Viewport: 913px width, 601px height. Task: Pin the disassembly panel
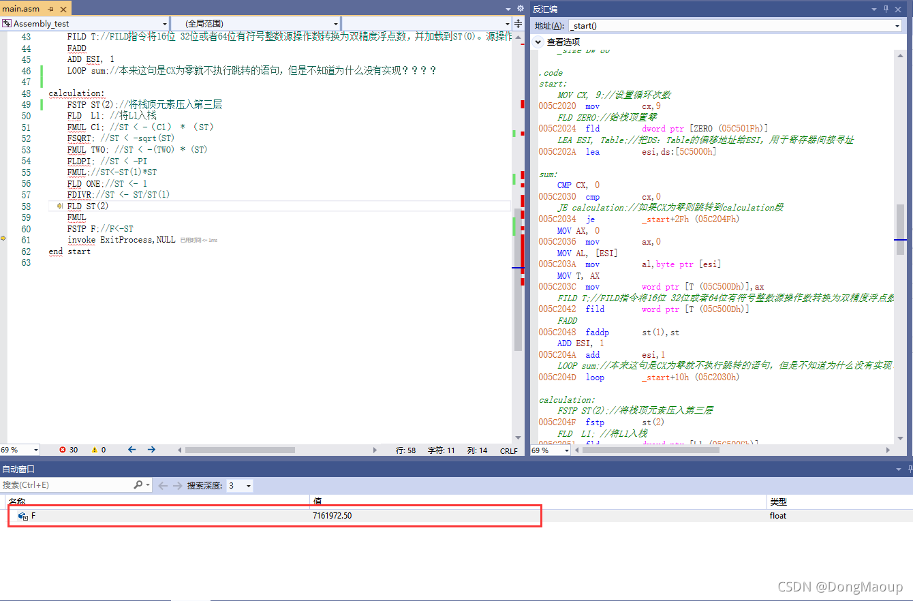point(886,9)
